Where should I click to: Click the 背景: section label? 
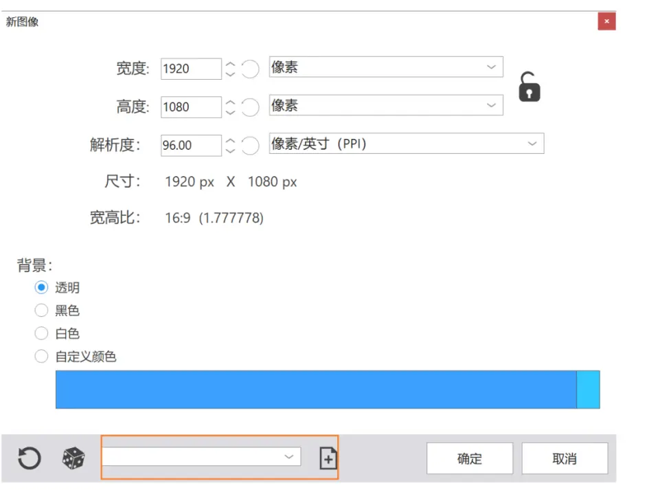[x=34, y=265]
